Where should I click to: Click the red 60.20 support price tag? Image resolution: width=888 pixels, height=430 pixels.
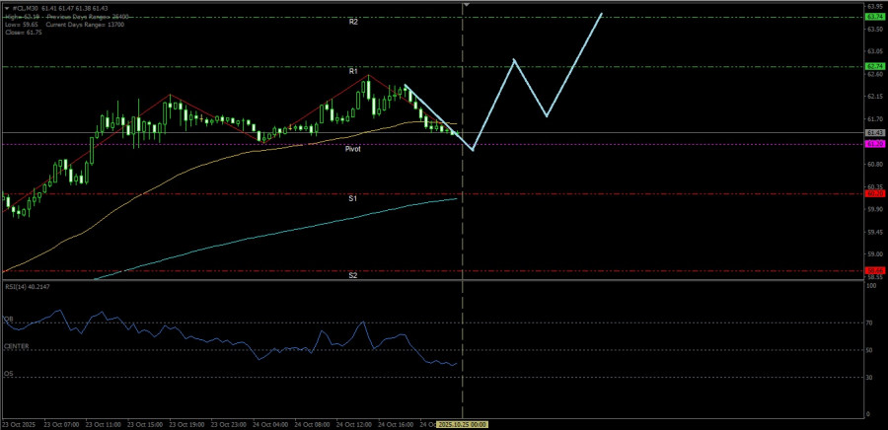pos(873,193)
